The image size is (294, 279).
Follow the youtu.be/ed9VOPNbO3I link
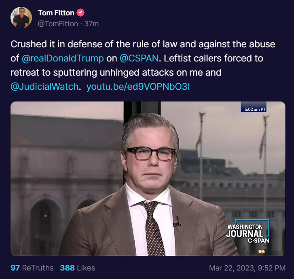138,87
